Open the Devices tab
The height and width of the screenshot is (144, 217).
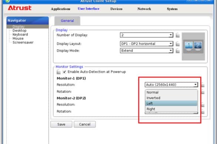[x=116, y=9]
